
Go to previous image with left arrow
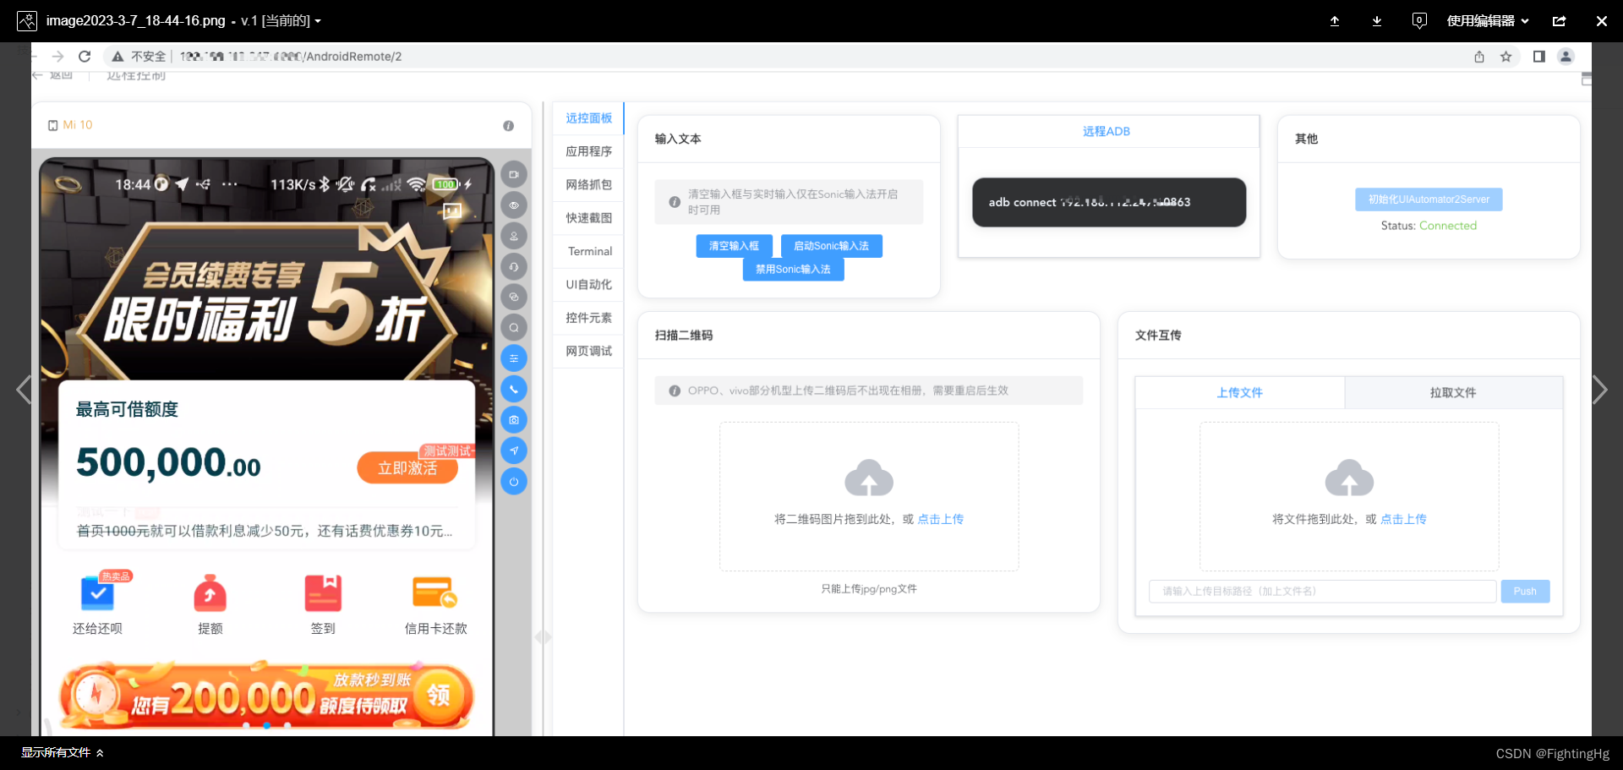click(x=24, y=390)
